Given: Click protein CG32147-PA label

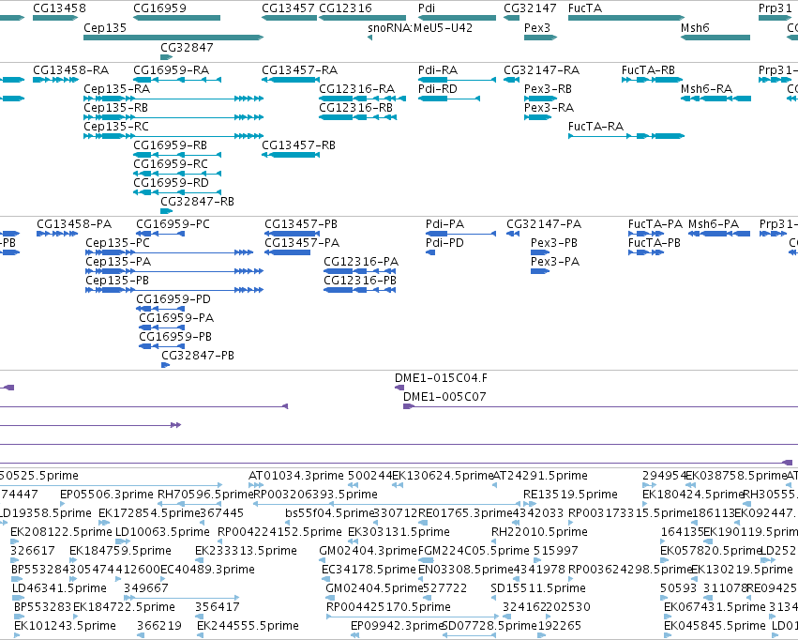Looking at the screenshot, I should (544, 224).
